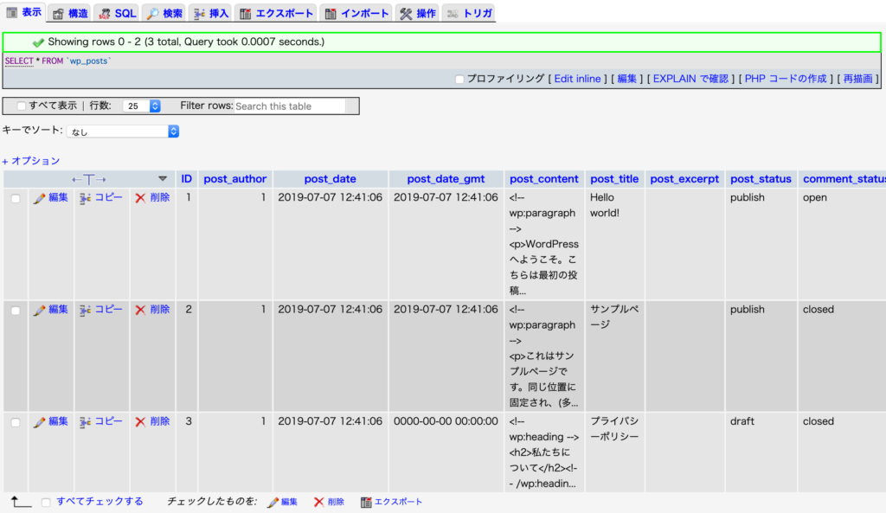Click the PHP コードの作成 link
This screenshot has height=513, width=886.
786,79
